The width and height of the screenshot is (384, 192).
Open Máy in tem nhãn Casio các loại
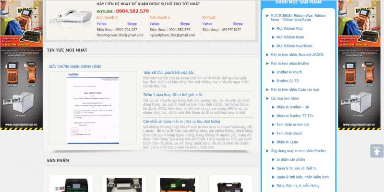295,90
